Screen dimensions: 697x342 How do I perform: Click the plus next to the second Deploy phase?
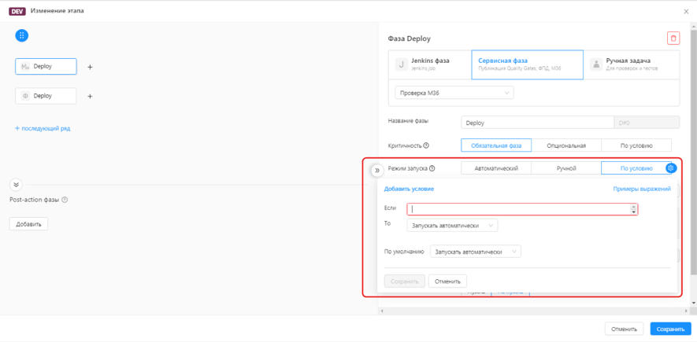tap(90, 97)
